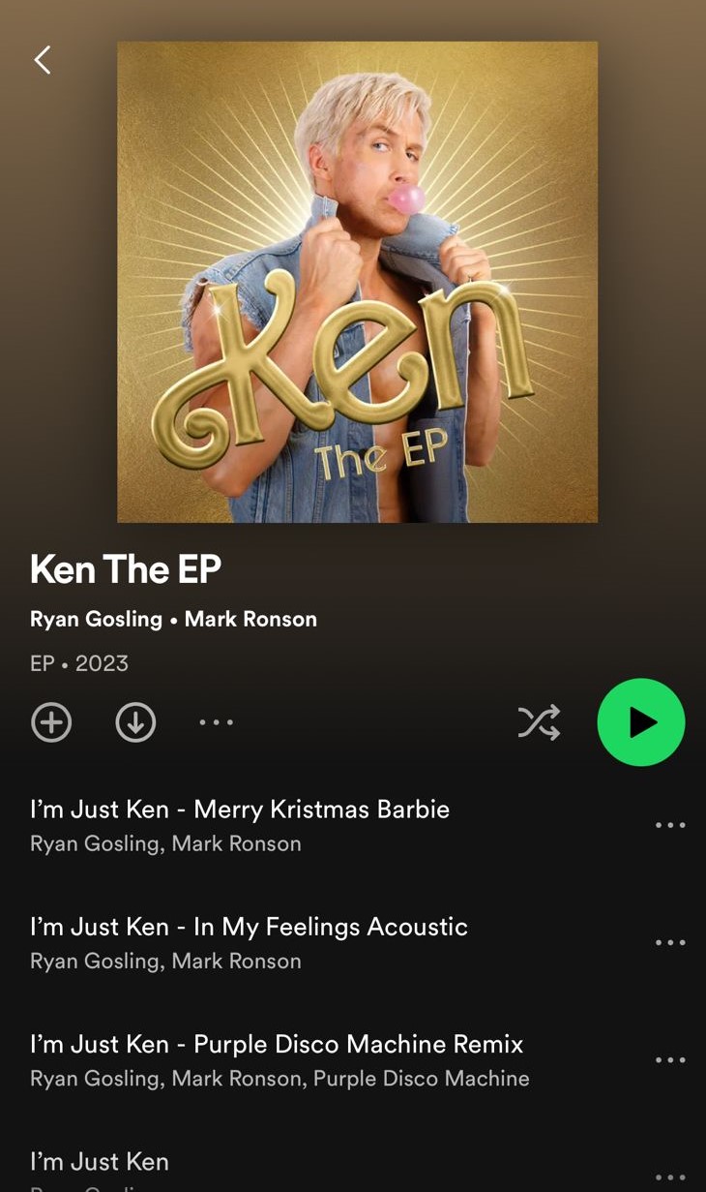Open options for Purple Disco Machine Remix
Image resolution: width=706 pixels, height=1192 pixels.
(670, 1059)
